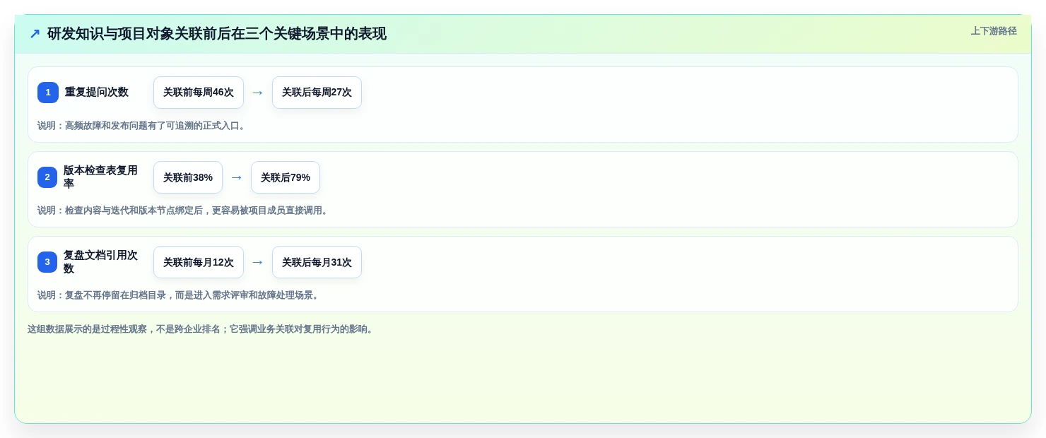Click the blue arrow icon beside the title

point(35,34)
